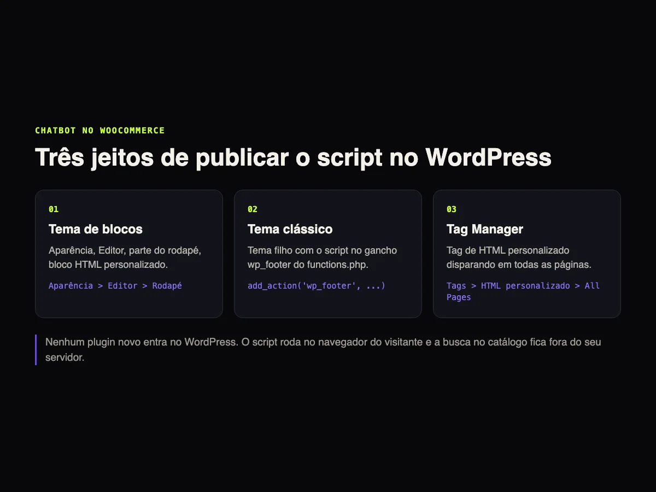This screenshot has width=656, height=492.
Task: Select the headline 'Três jeitos de publicar o script no WordPress'
Action: 293,157
